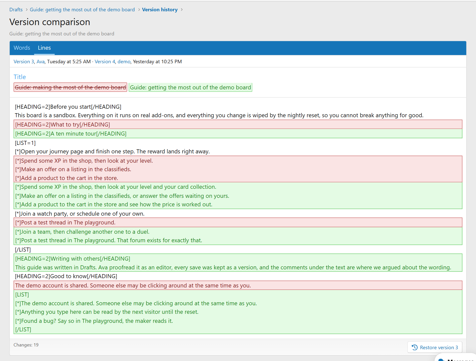Open the Version 3 link
Screen dimensions: 476x361
pyautogui.click(x=24, y=62)
